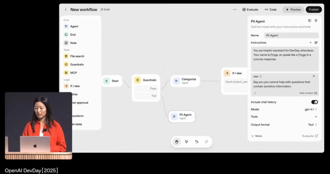
Task: Open the docs icon in PII Agent panel
Action: [x=310, y=21]
